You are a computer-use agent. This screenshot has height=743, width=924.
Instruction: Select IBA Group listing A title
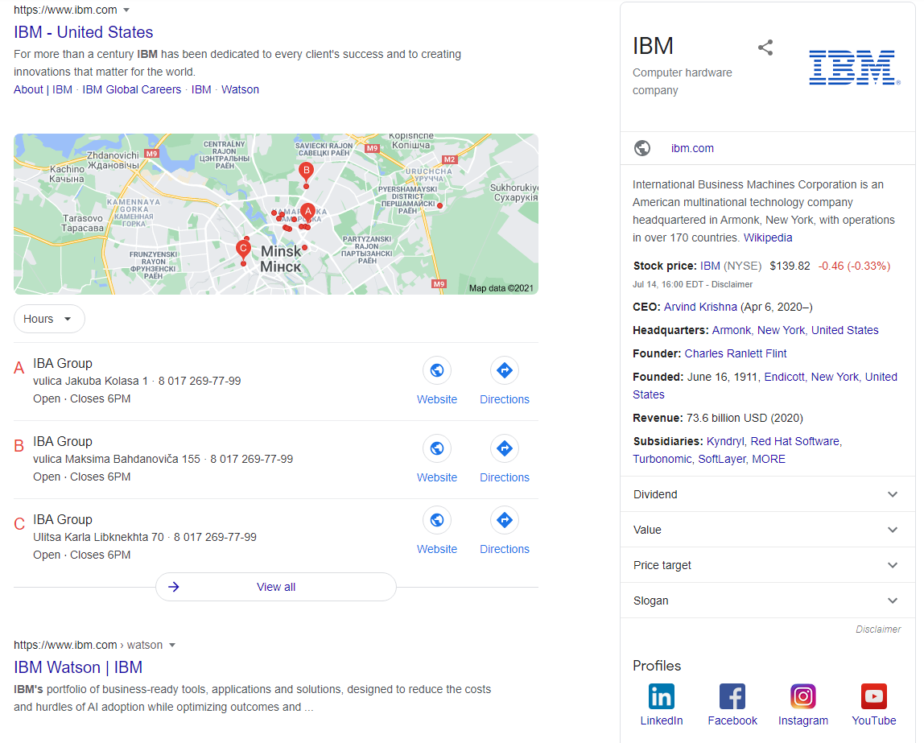[x=63, y=364]
